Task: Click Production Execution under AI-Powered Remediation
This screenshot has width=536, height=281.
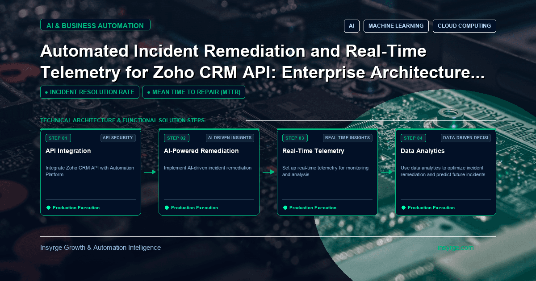Action: coord(194,208)
